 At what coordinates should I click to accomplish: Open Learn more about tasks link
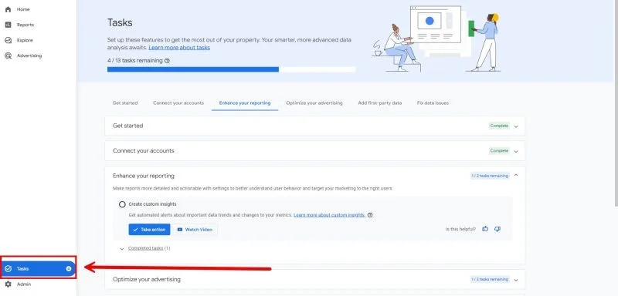point(179,48)
